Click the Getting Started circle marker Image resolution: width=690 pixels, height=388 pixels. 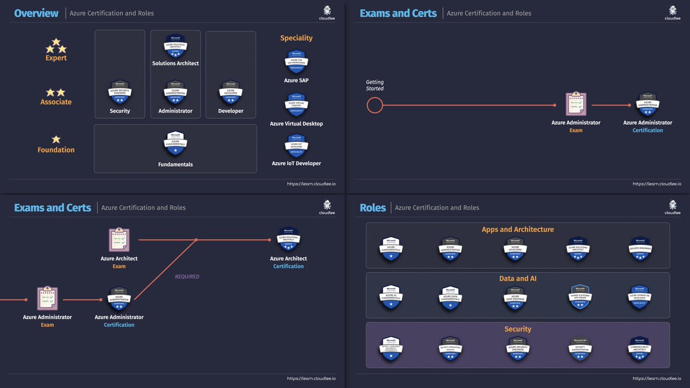pos(374,105)
